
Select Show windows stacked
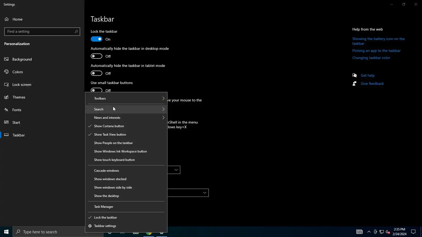(126, 179)
